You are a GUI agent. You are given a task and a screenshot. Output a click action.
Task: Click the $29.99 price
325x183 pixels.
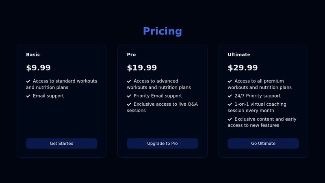click(243, 68)
